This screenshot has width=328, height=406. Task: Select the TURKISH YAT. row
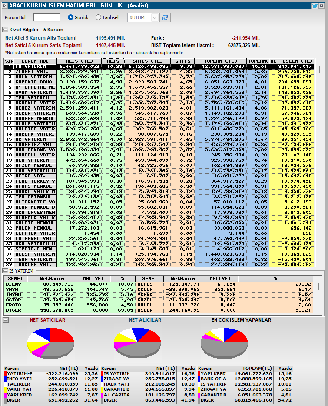click(159, 265)
